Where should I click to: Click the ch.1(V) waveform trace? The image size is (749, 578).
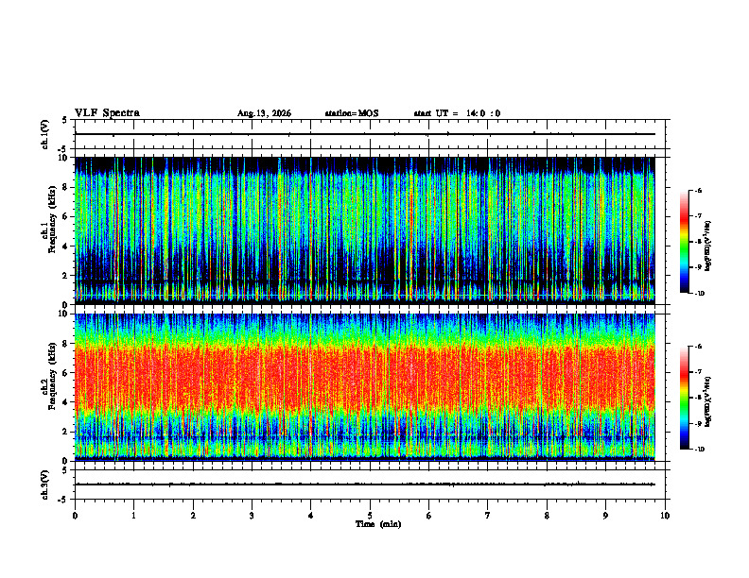tap(365, 134)
